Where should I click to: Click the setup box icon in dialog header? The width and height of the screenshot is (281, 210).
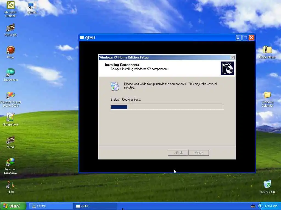point(227,68)
